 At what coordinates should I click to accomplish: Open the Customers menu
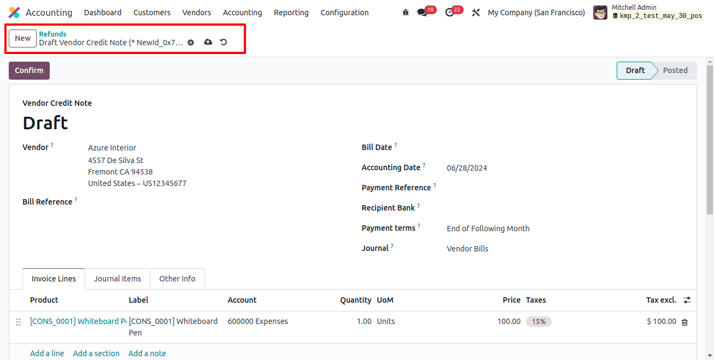(x=152, y=13)
